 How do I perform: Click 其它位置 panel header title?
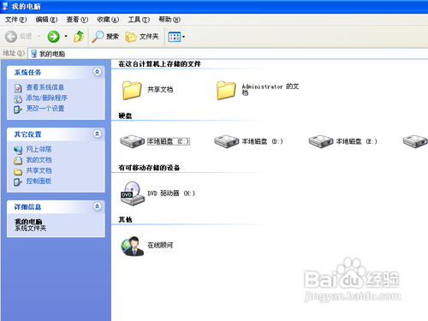pos(27,134)
